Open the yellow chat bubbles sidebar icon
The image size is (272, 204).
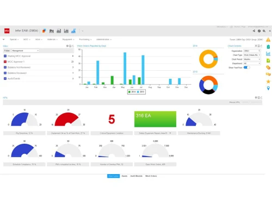pyautogui.click(x=268, y=75)
